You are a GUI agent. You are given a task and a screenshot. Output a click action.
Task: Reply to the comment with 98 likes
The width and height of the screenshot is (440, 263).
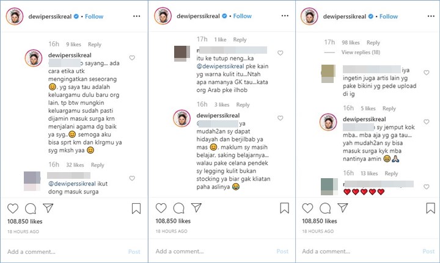coord(373,43)
